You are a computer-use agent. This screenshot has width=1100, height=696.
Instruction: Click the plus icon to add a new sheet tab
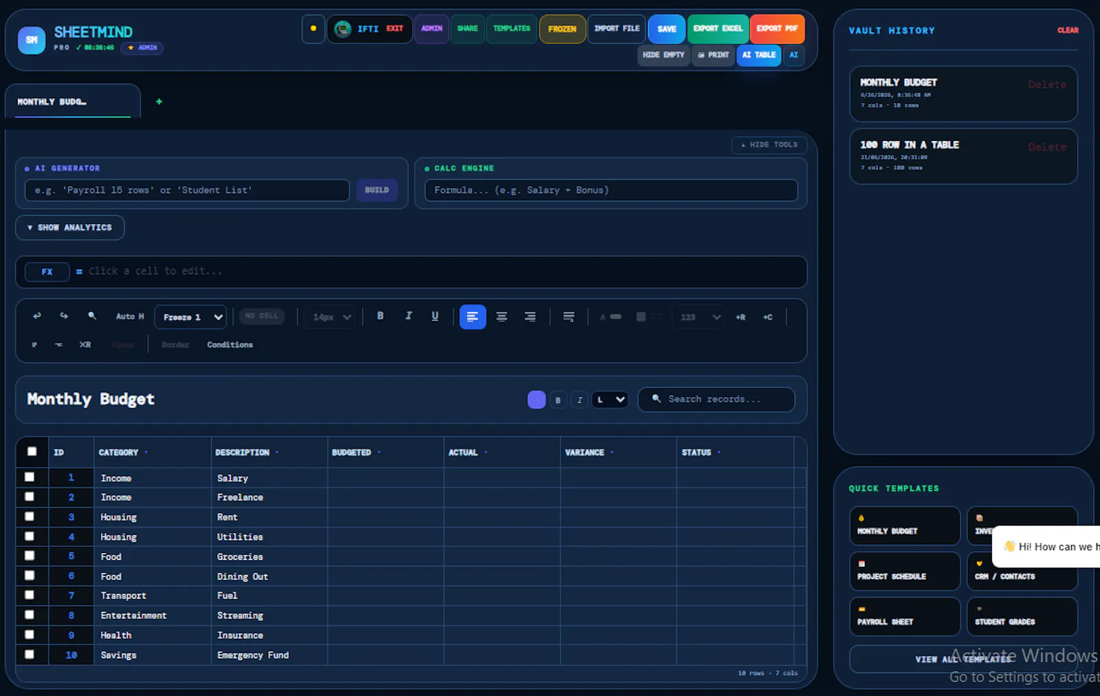[x=159, y=102]
